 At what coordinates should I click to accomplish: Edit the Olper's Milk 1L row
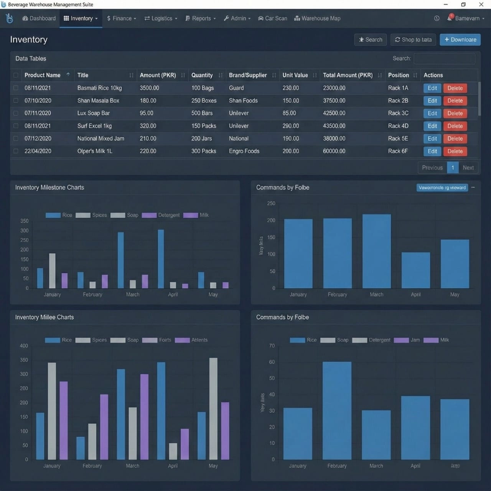click(432, 151)
